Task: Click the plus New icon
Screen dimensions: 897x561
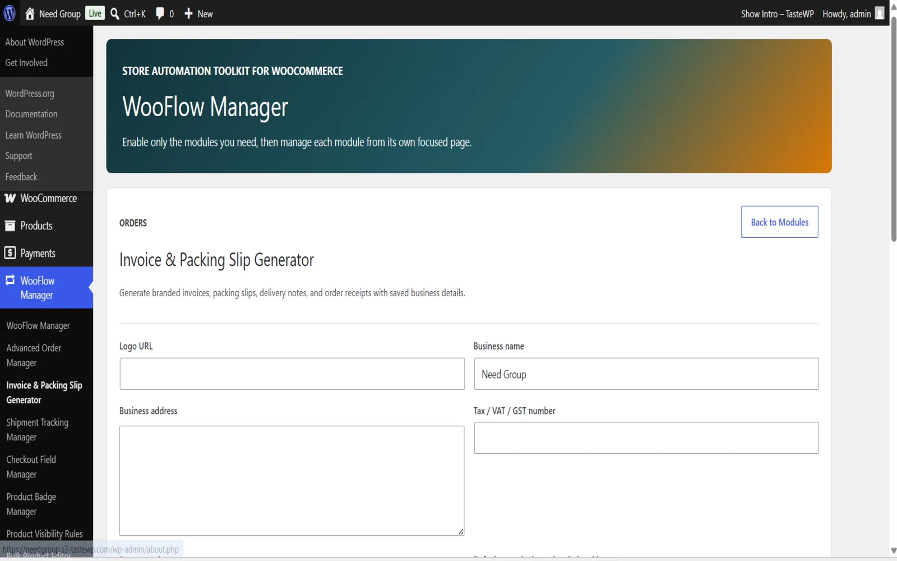Action: [x=188, y=13]
